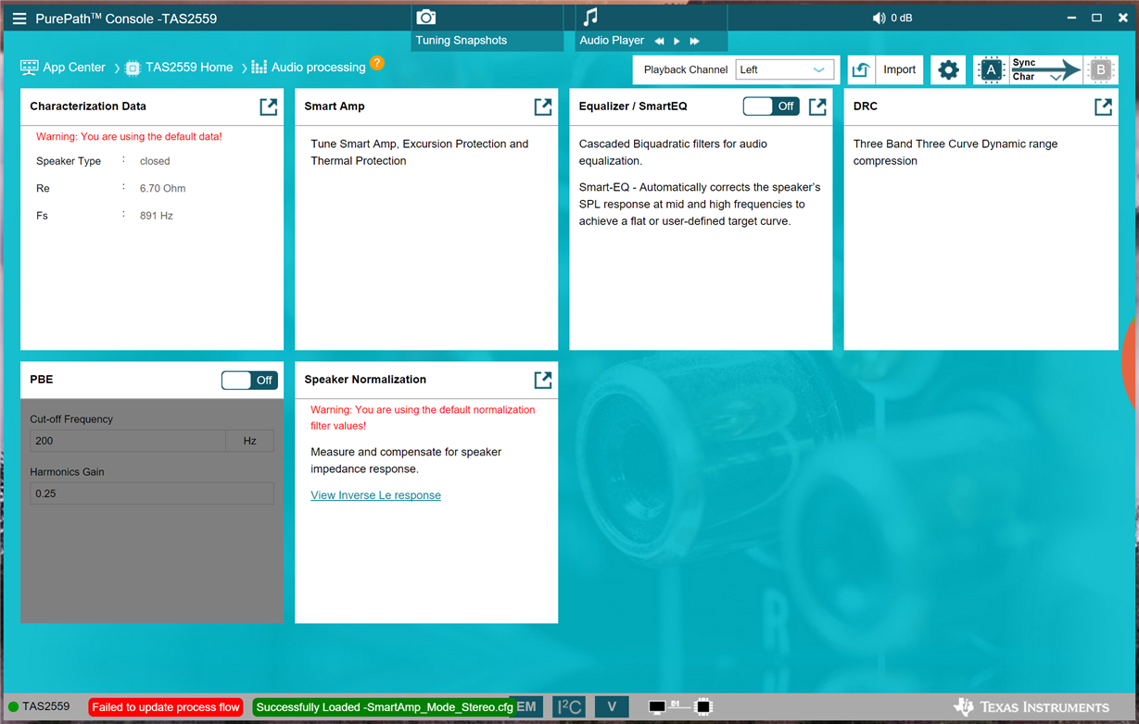The image size is (1139, 724).
Task: Open Speaker Normalization panel
Action: [543, 380]
